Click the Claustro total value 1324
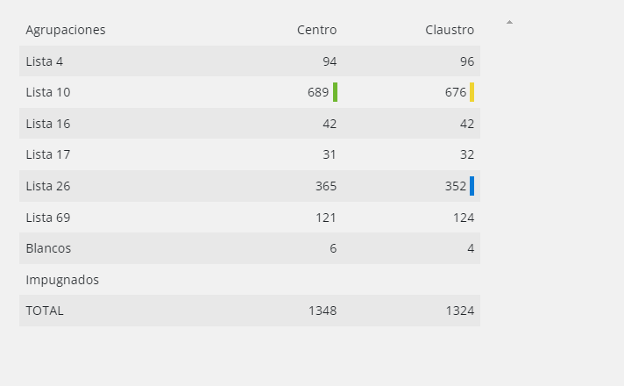This screenshot has height=386, width=624. (x=460, y=311)
